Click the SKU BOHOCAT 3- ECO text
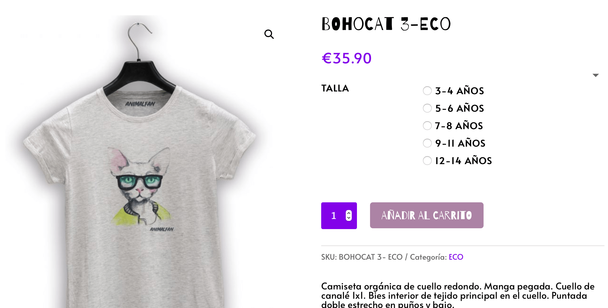608x308 pixels. pos(362,257)
